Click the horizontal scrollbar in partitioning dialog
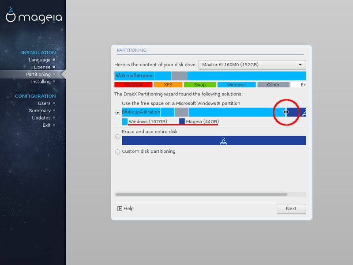The width and height of the screenshot is (353, 265). pyautogui.click(x=201, y=194)
